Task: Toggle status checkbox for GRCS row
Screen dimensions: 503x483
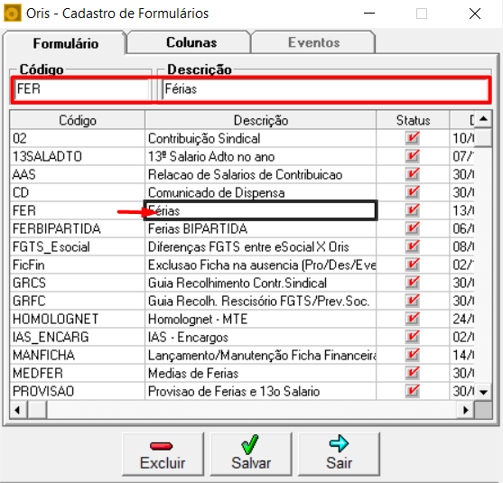Action: pyautogui.click(x=413, y=283)
